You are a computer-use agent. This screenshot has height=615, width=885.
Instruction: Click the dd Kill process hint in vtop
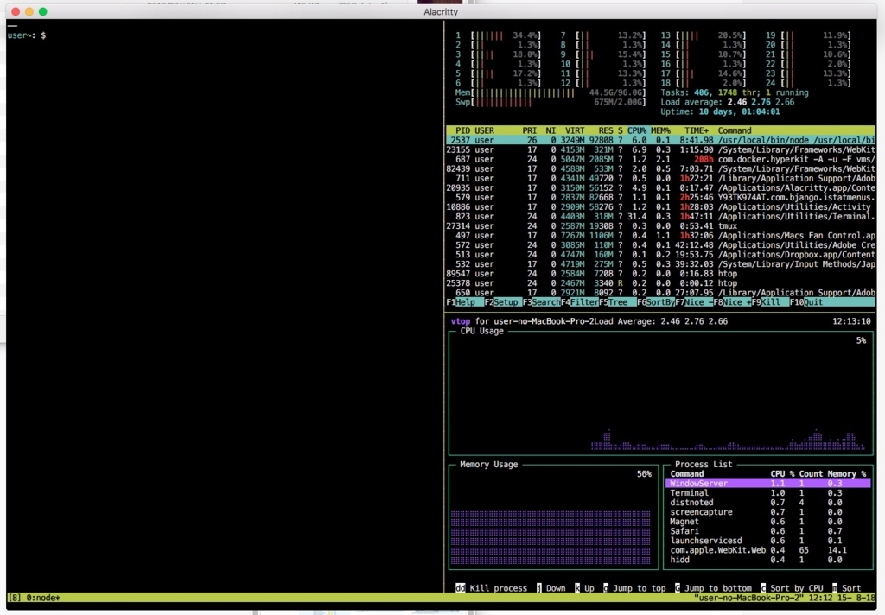491,588
